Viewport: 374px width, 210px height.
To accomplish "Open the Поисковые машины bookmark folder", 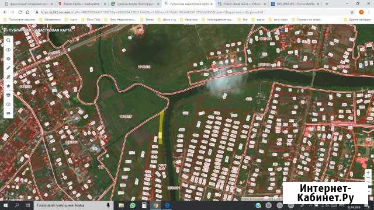I will [19, 20].
